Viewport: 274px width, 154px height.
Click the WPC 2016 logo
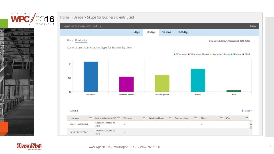[x=33, y=19]
